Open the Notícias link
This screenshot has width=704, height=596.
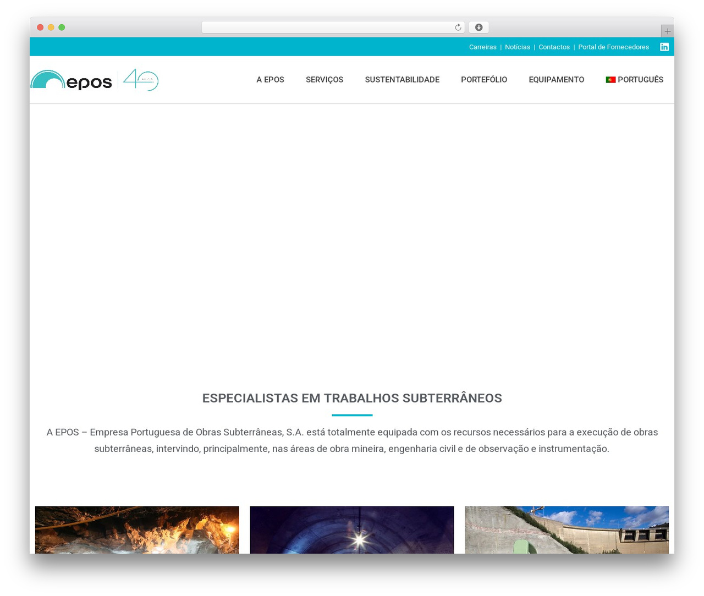[518, 47]
